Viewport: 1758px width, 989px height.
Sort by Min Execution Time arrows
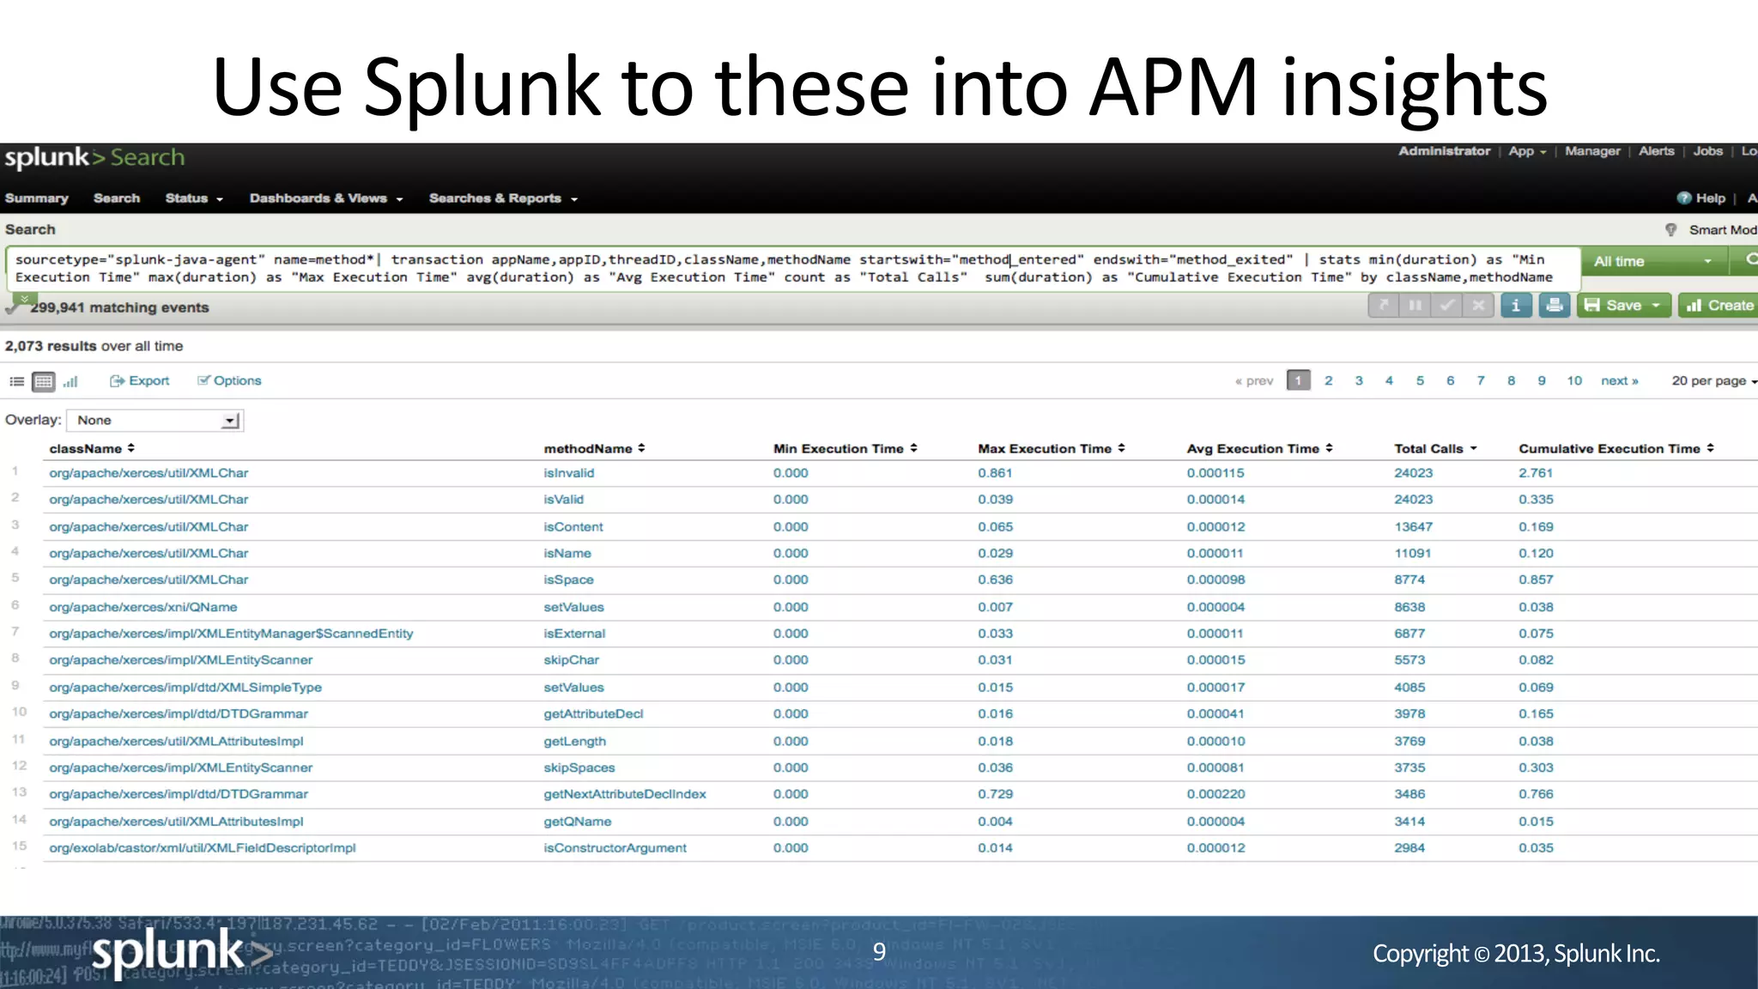(913, 448)
